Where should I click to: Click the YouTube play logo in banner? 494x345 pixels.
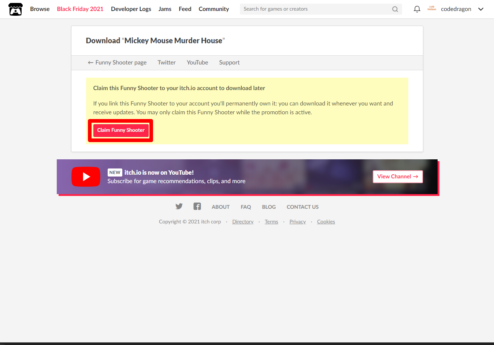[x=86, y=177]
